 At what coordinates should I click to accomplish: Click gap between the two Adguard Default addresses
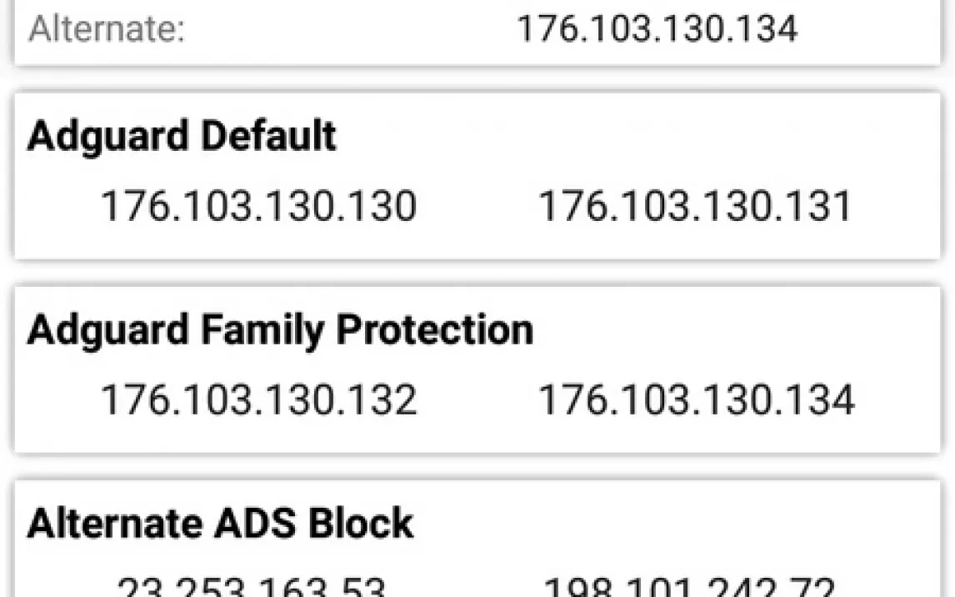pyautogui.click(x=477, y=206)
